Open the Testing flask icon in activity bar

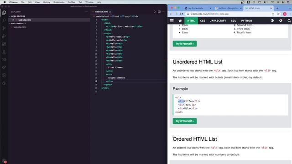pos(4,52)
